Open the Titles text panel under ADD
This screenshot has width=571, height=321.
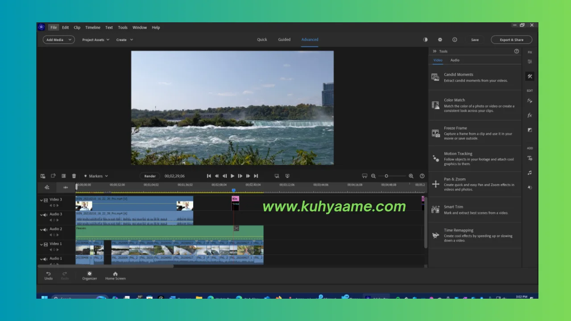point(530,158)
